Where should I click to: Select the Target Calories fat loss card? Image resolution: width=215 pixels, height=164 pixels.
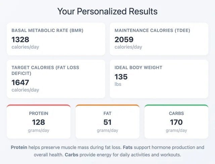(x=56, y=79)
